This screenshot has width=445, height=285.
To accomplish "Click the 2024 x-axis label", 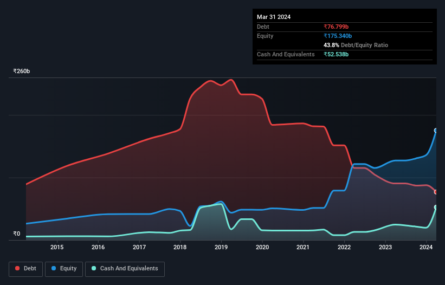I will (426, 247).
